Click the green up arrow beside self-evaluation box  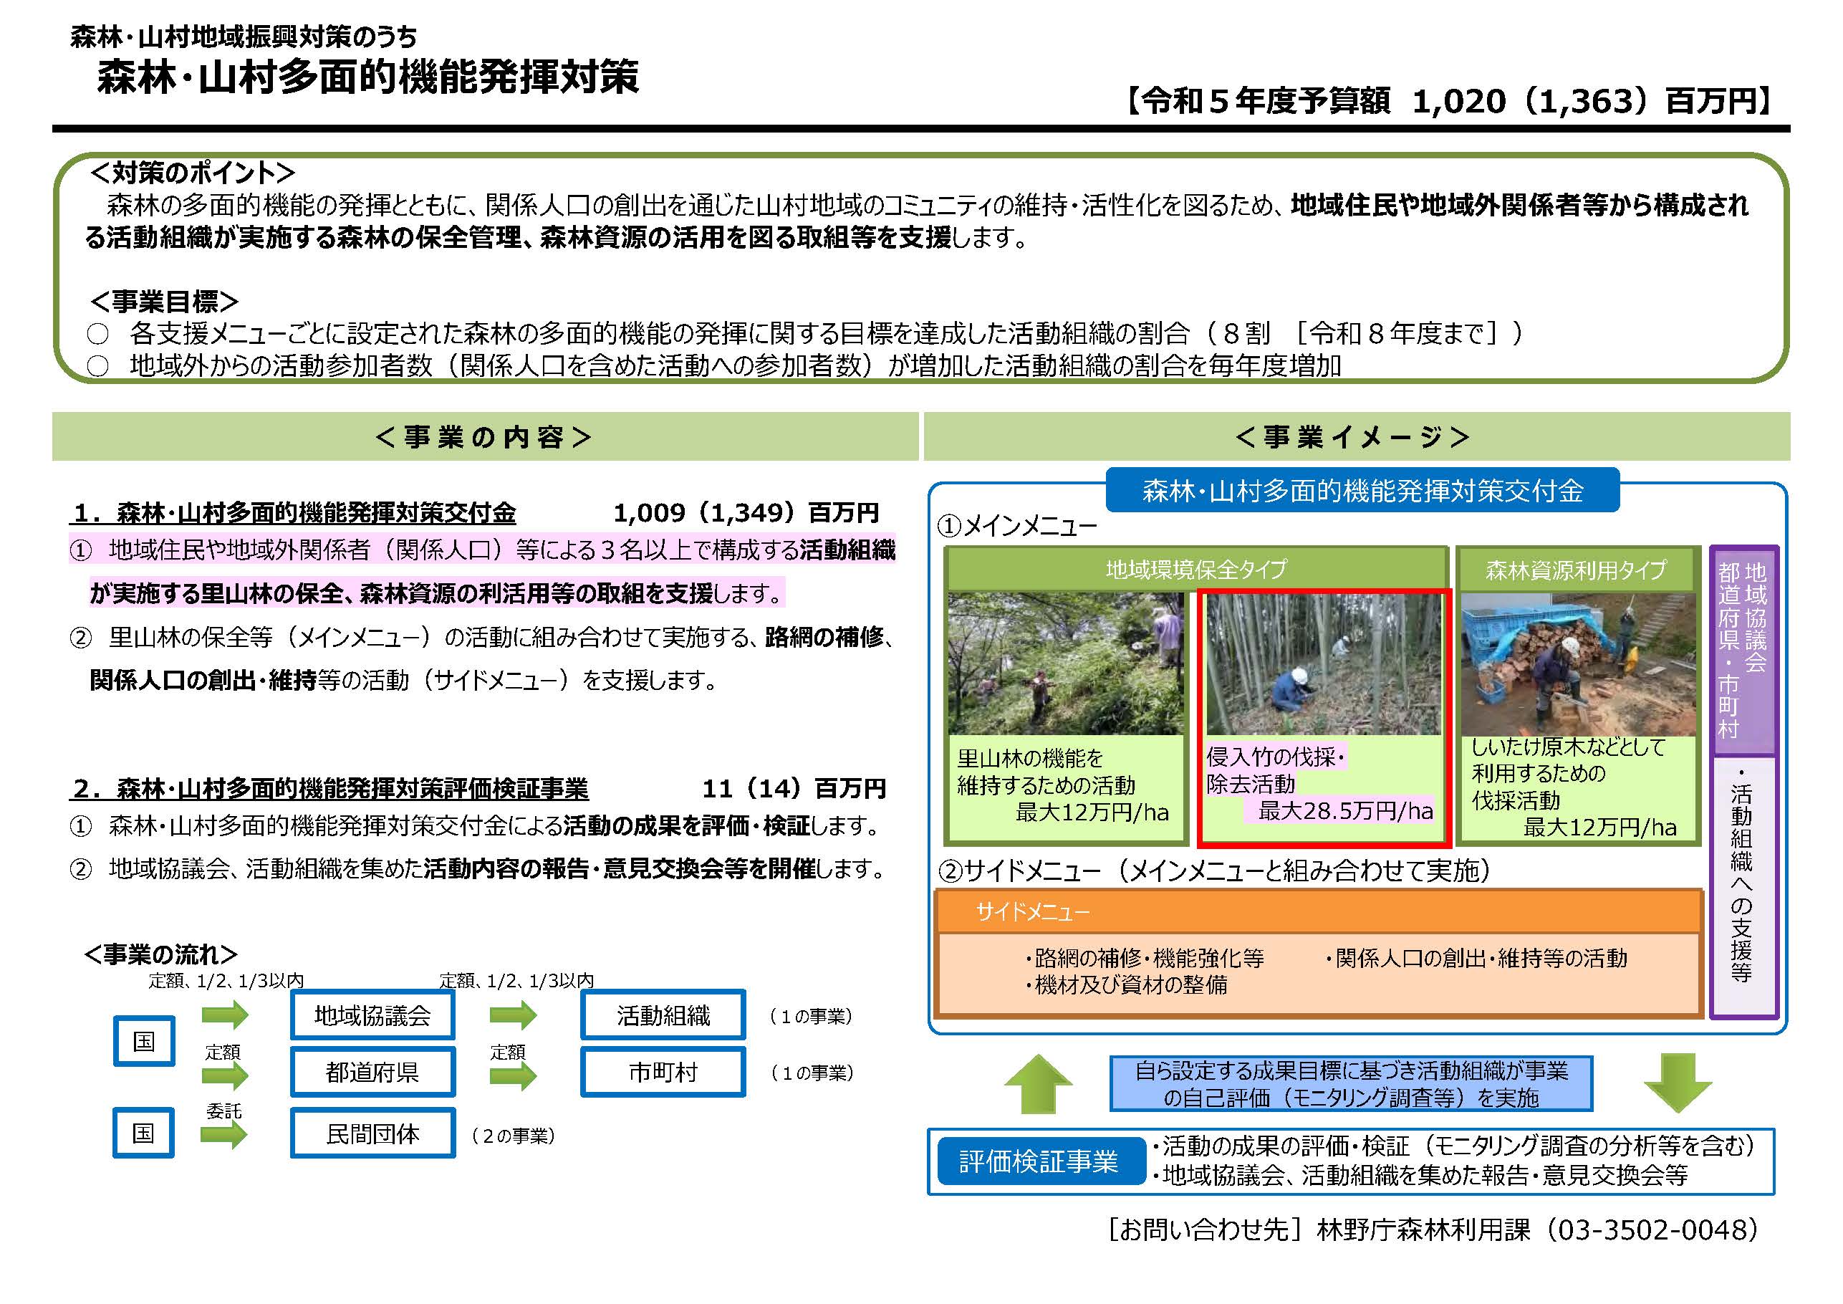(x=1038, y=1084)
